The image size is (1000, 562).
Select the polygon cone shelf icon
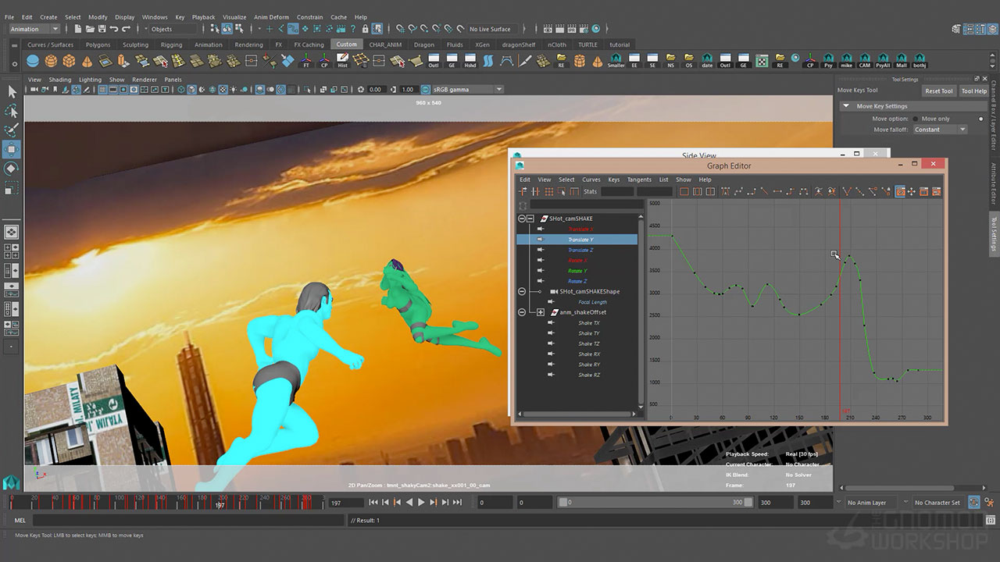pyautogui.click(x=87, y=61)
